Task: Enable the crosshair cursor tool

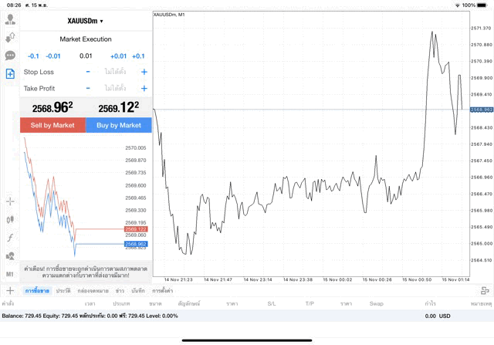Action: pyautogui.click(x=10, y=201)
